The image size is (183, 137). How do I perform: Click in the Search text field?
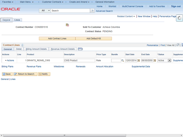(x=70, y=11)
